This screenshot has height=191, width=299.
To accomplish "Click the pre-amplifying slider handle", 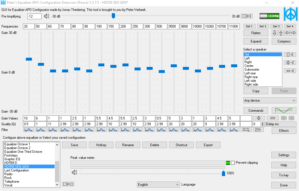I will coord(113,16).
